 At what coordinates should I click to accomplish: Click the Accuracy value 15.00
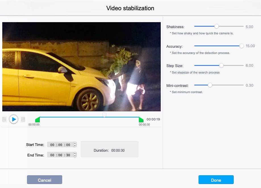click(x=250, y=46)
